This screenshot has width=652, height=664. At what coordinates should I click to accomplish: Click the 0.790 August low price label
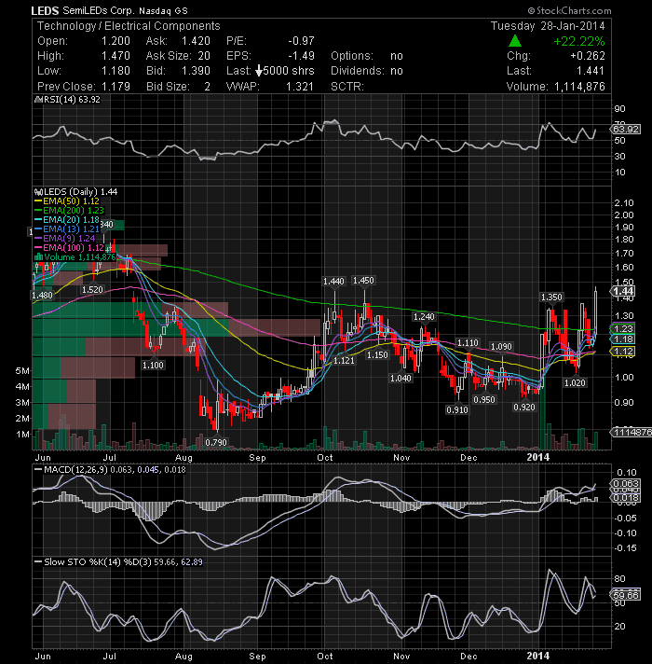coord(216,443)
